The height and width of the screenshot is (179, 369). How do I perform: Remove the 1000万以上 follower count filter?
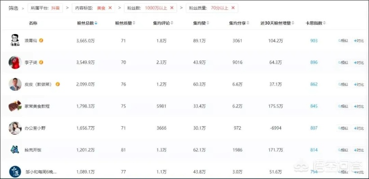click(172, 8)
